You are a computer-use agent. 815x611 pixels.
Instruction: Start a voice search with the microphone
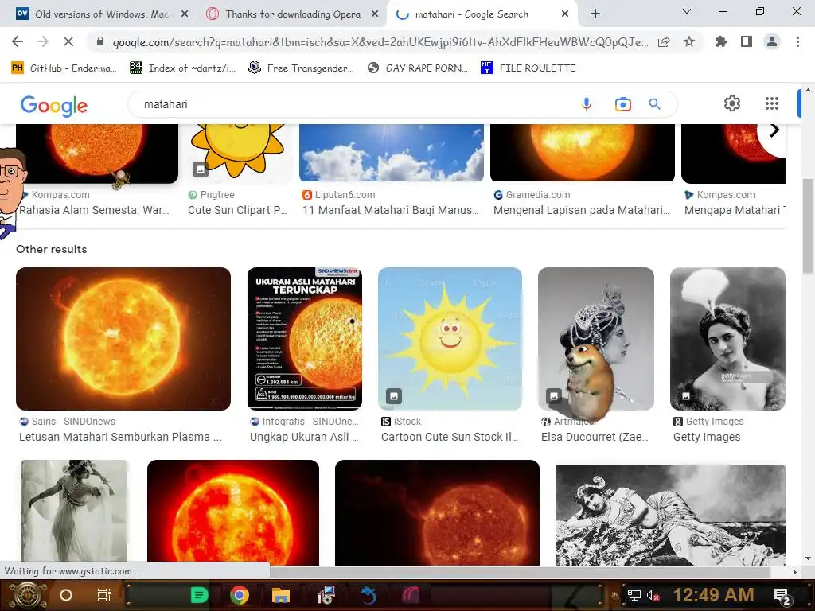(587, 104)
